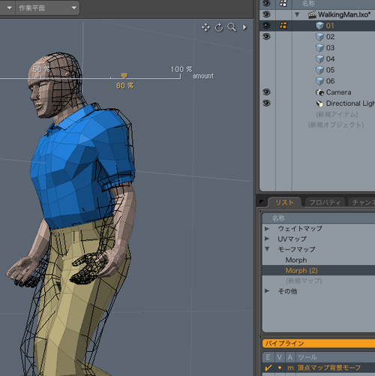Screen dimensions: 375x376
Task: Click the 80 % amount slider handle
Action: point(124,76)
